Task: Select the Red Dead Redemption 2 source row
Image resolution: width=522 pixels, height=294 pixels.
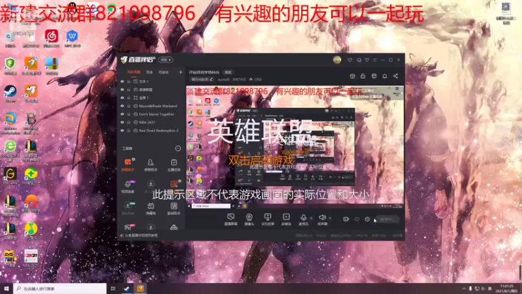Action: pos(151,131)
